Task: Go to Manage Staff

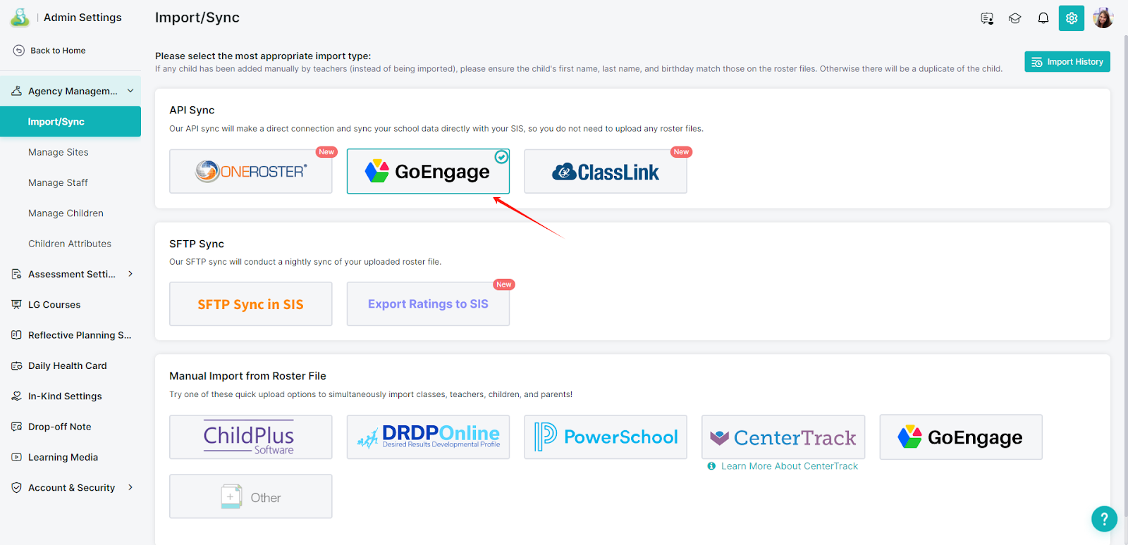Action: (58, 182)
